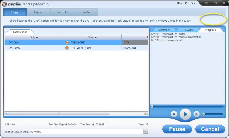229x138 pixels.
Task: Pause the running task
Action: [x=177, y=129]
